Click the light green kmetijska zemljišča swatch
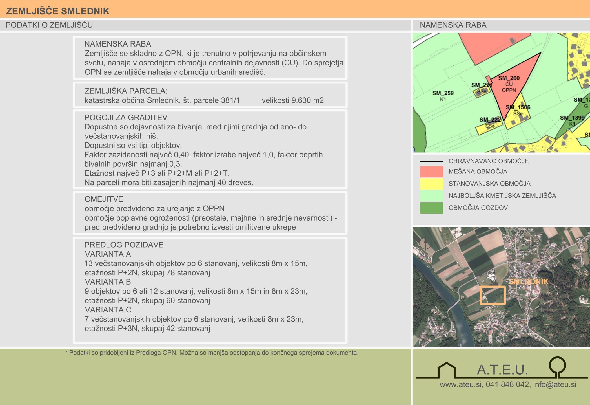Screen dimensions: 590x405 [431, 196]
